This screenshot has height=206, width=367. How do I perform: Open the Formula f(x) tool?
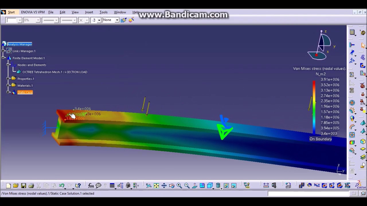91,186
